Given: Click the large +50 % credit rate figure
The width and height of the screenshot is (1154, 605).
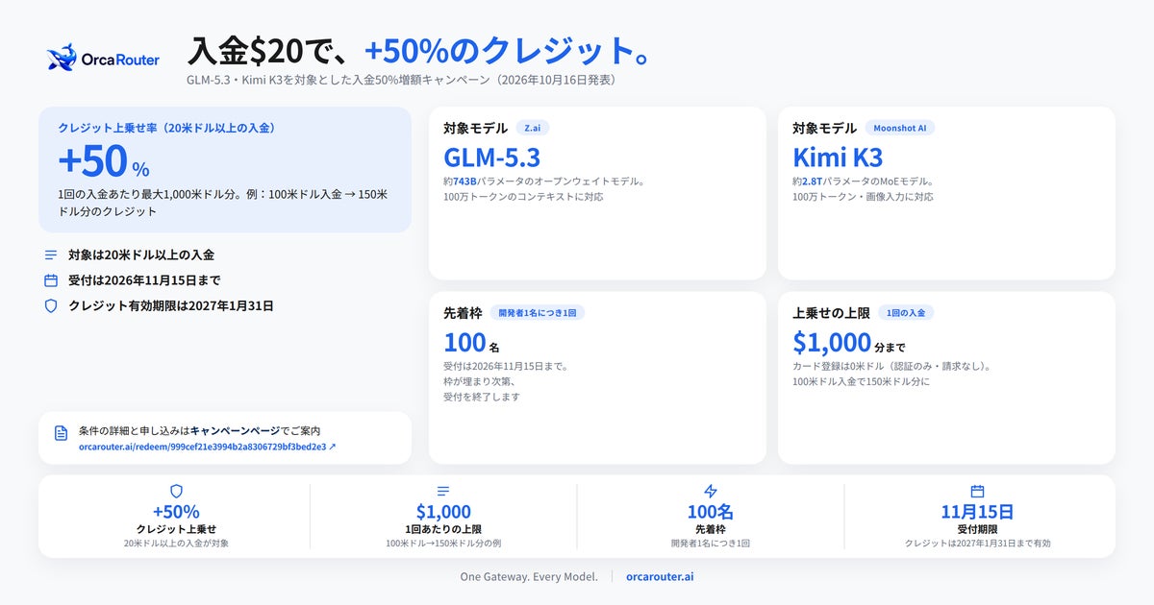Looking at the screenshot, I should [104, 162].
